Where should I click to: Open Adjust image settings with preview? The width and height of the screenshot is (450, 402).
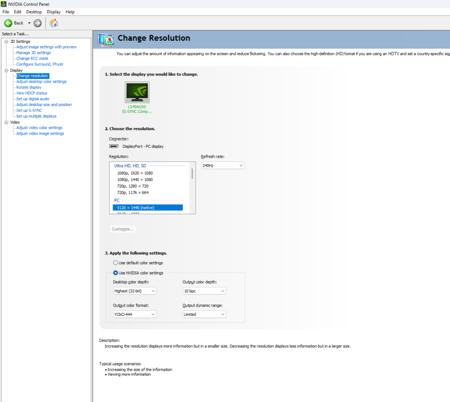click(x=47, y=47)
